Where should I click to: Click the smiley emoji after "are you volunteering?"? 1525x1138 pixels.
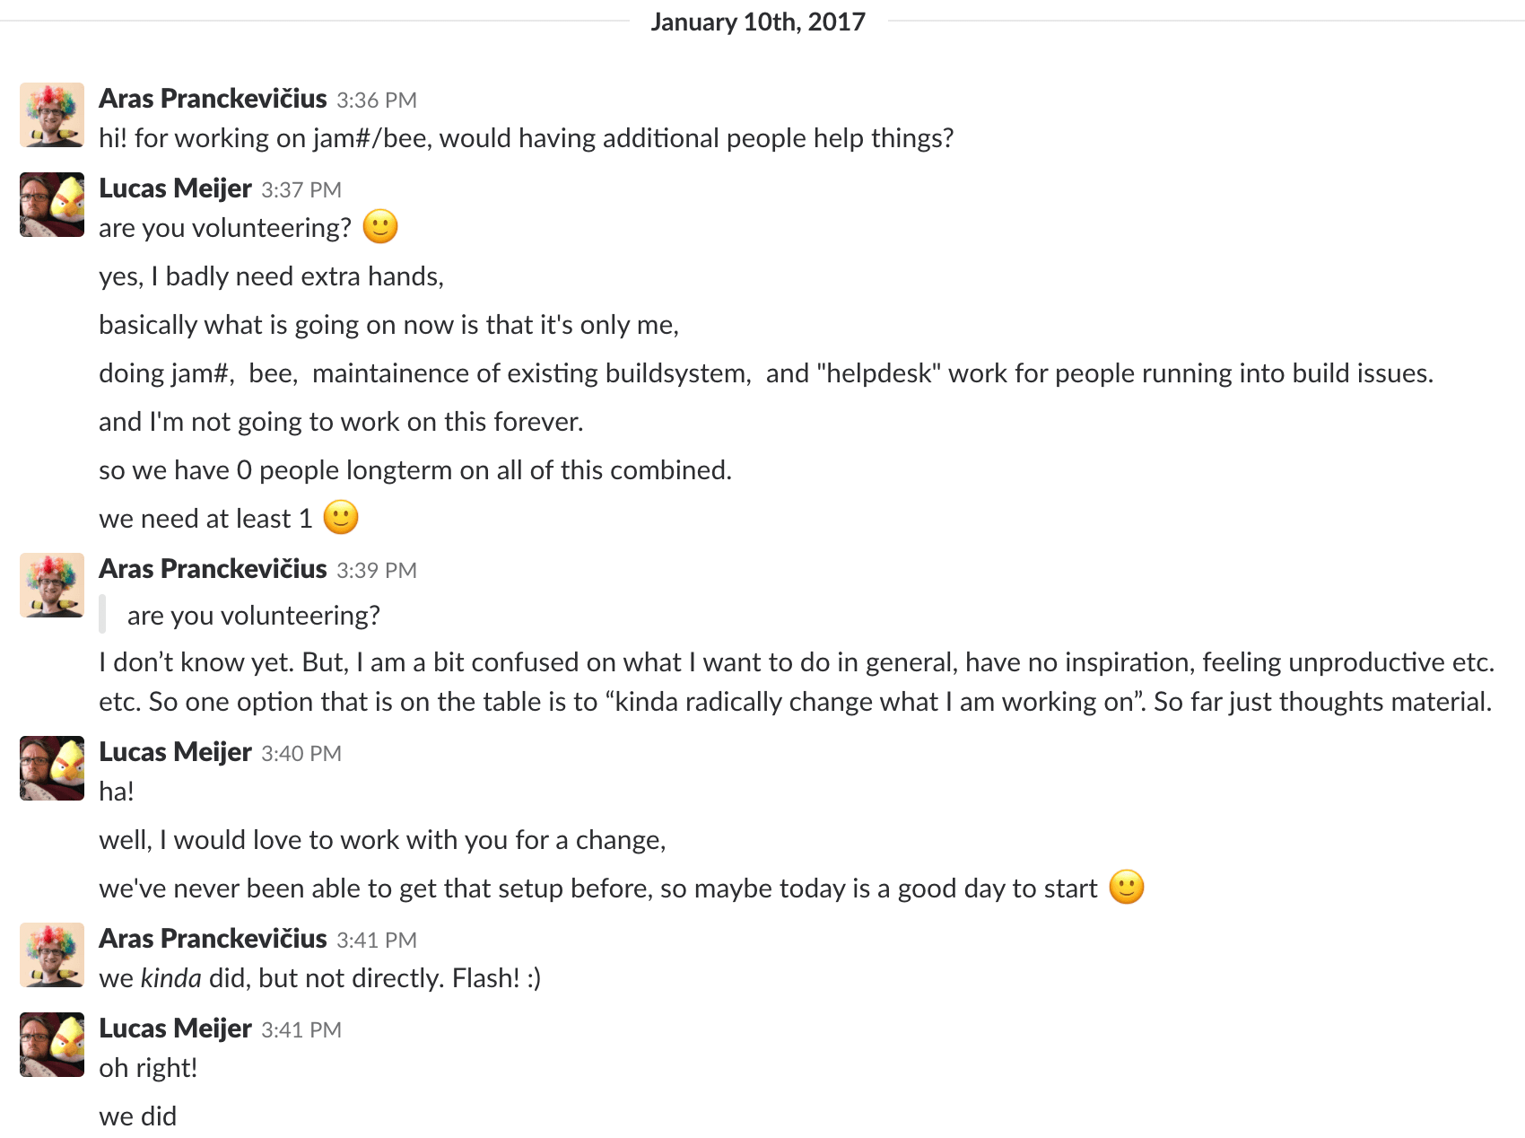click(x=380, y=227)
